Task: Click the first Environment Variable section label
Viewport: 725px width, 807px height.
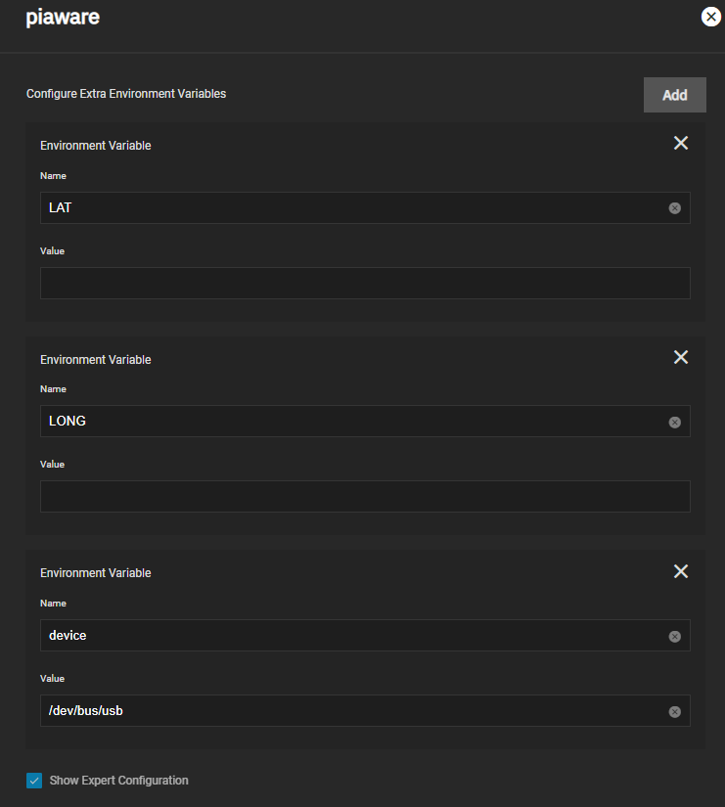Action: click(x=96, y=146)
